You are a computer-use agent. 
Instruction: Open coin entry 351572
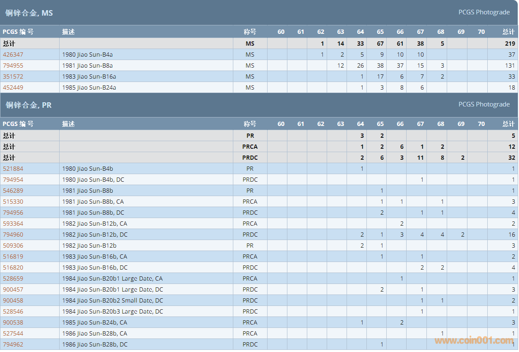click(13, 76)
